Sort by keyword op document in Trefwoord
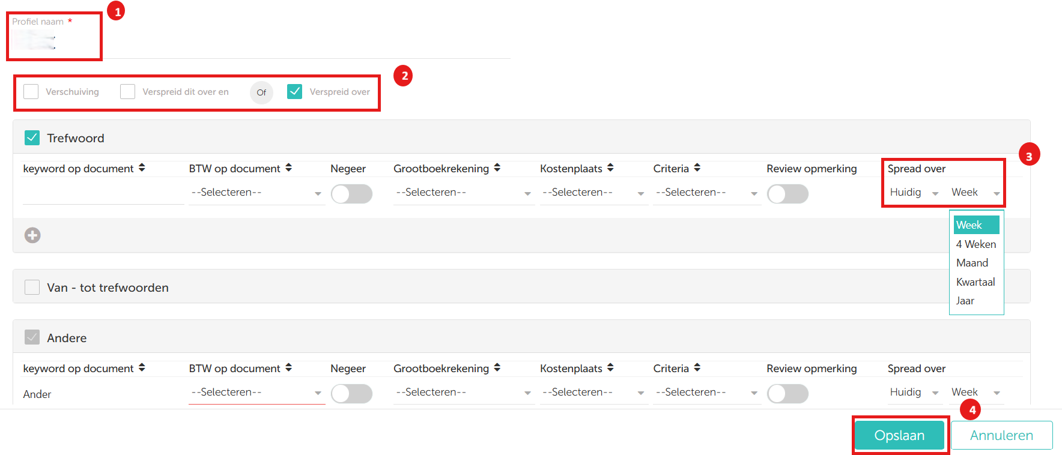 pos(142,168)
